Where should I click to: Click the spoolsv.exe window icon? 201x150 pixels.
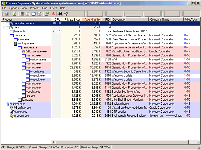point(23,92)
